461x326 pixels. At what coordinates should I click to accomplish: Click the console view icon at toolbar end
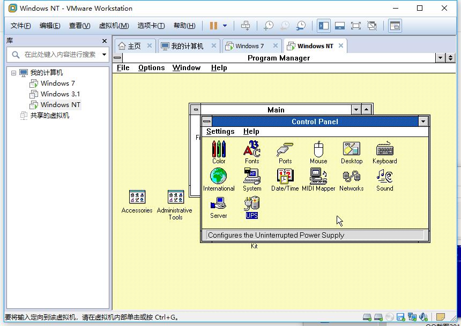(395, 26)
